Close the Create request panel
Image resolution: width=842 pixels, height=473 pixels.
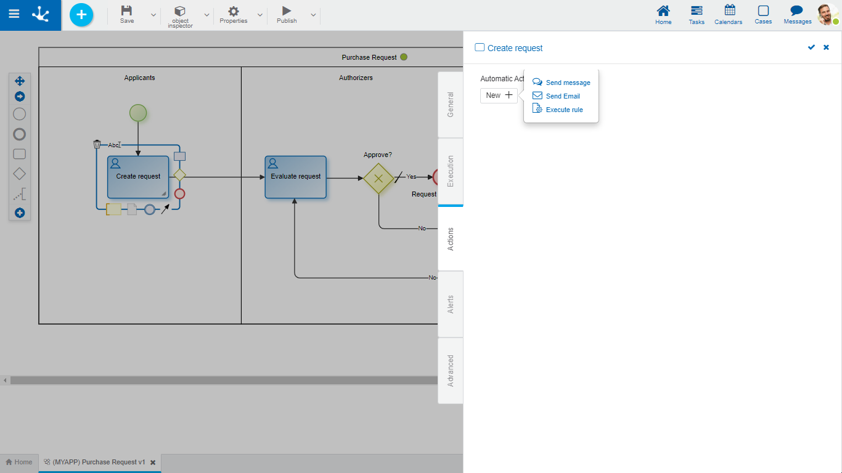pyautogui.click(x=827, y=47)
